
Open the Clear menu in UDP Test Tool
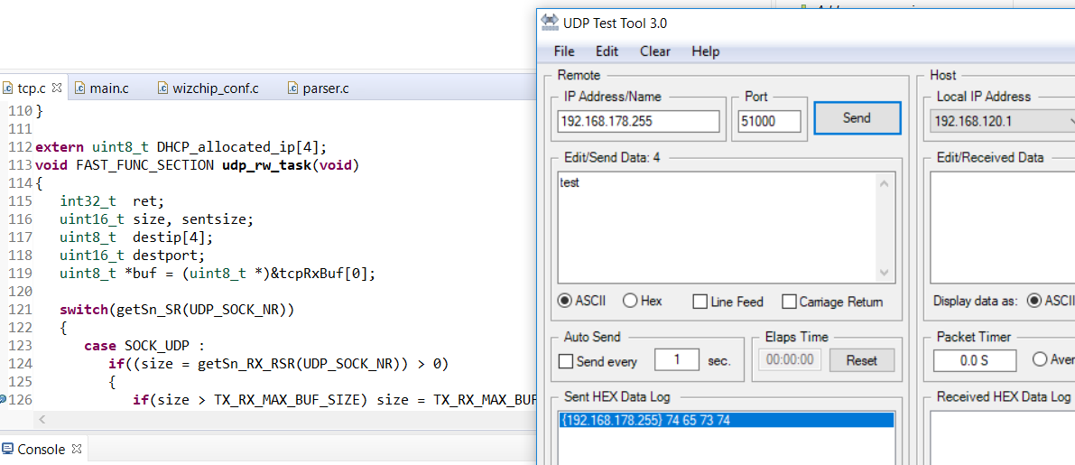click(x=655, y=51)
